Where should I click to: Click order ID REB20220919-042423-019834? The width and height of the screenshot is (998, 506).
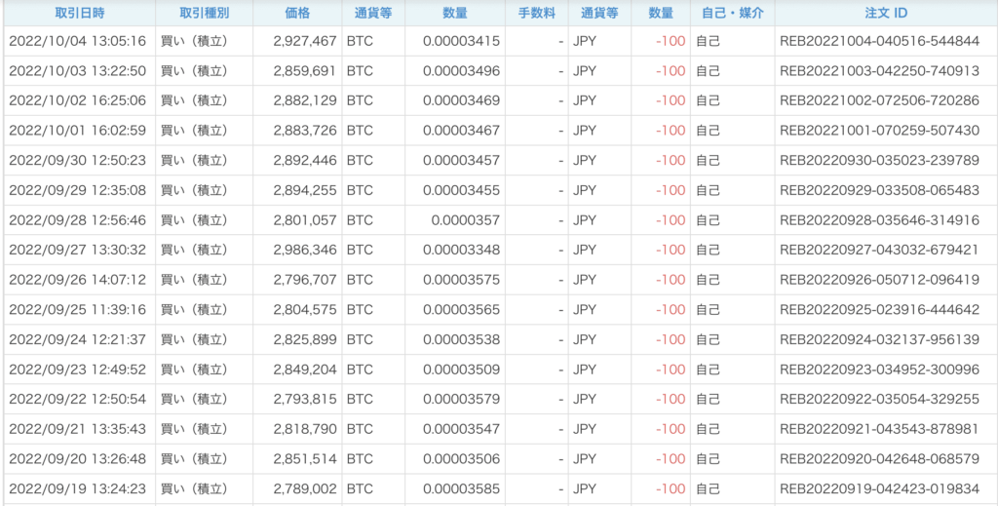point(880,488)
